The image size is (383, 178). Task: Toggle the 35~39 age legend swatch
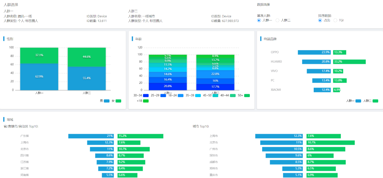pos(198,96)
